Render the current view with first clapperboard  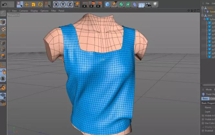click(85, 5)
